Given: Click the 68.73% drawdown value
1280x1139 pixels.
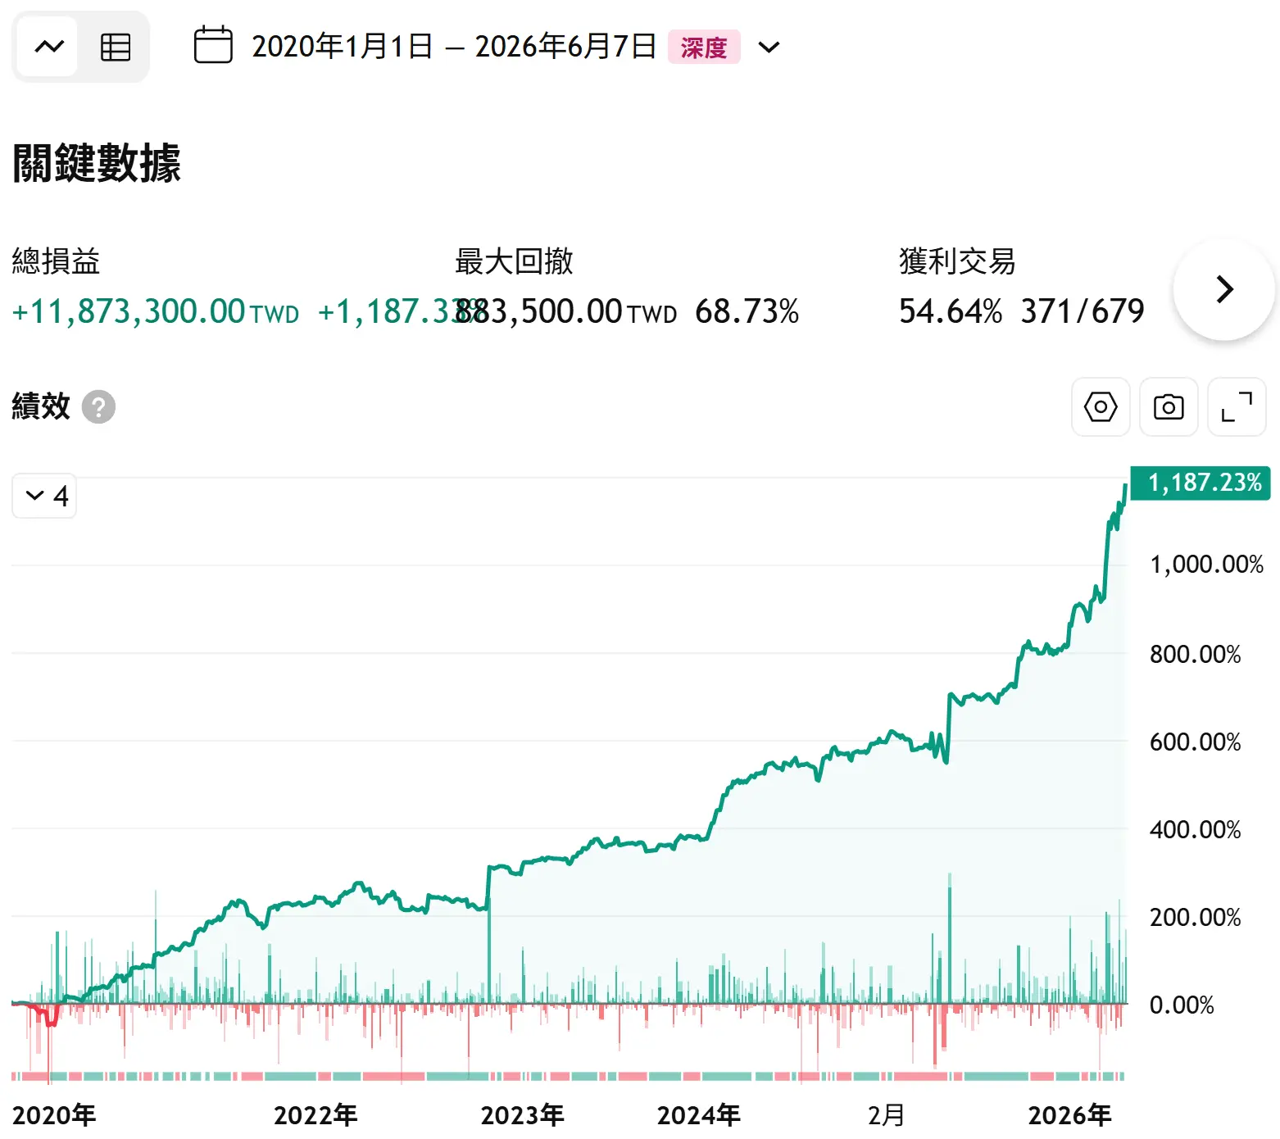Looking at the screenshot, I should 747,311.
